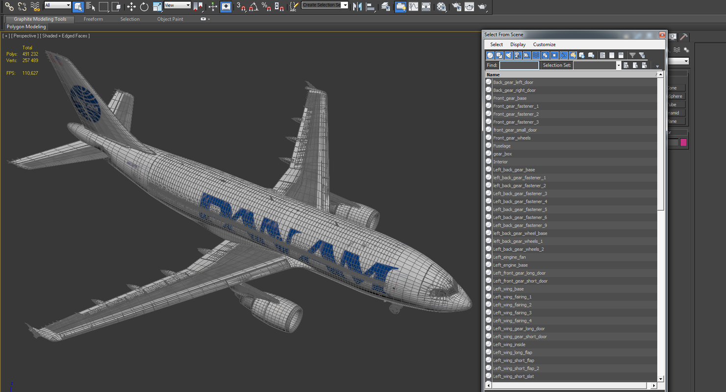Click the Unlink Selection icon
Viewport: 726px width, 392px height.
coord(22,6)
